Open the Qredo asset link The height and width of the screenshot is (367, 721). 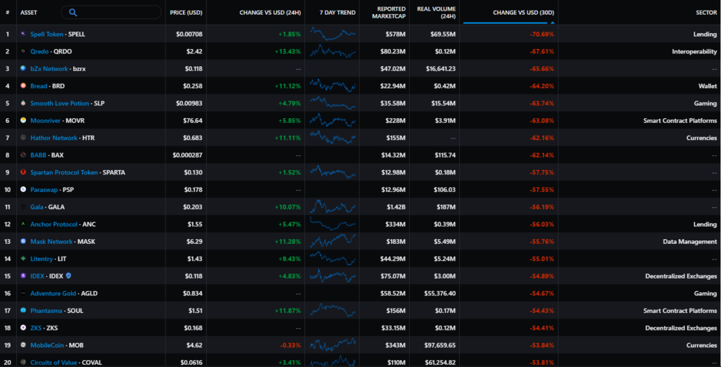pos(40,51)
